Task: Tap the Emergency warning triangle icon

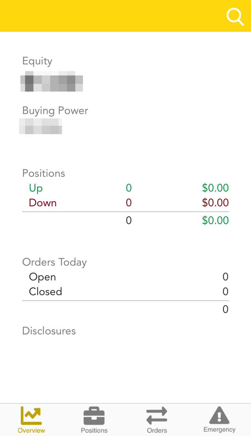Action: [219, 415]
